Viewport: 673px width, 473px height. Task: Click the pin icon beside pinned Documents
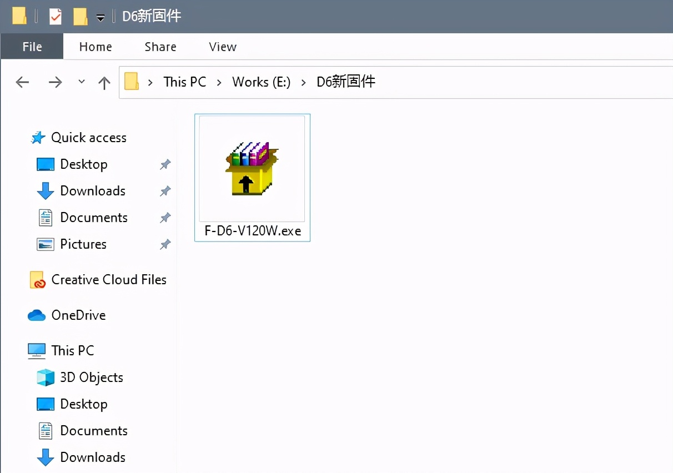(x=165, y=218)
